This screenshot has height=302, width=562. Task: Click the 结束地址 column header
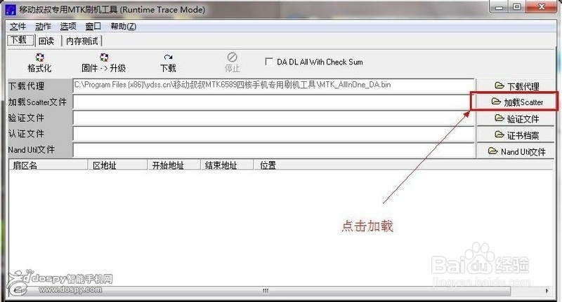click(227, 165)
